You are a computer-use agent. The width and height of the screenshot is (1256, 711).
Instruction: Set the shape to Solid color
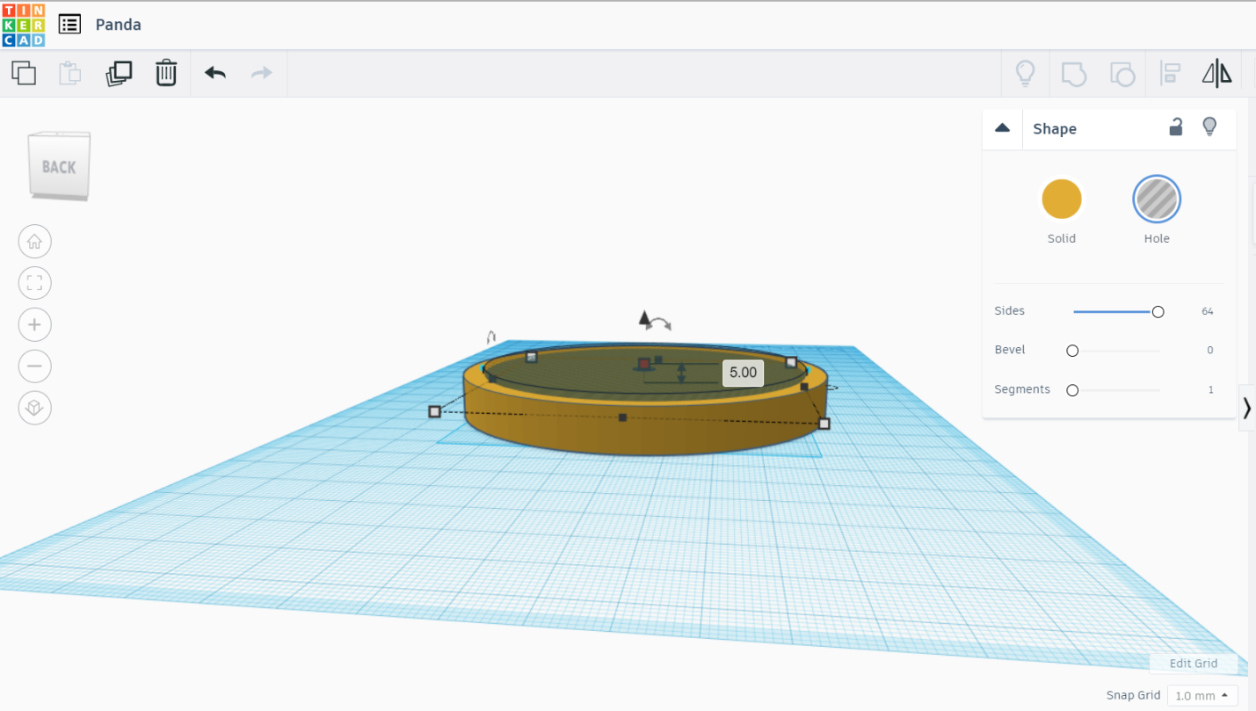(x=1062, y=200)
